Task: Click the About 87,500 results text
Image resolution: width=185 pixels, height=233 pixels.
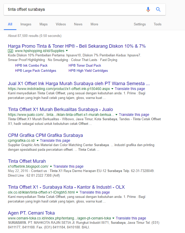Action: (x=35, y=36)
